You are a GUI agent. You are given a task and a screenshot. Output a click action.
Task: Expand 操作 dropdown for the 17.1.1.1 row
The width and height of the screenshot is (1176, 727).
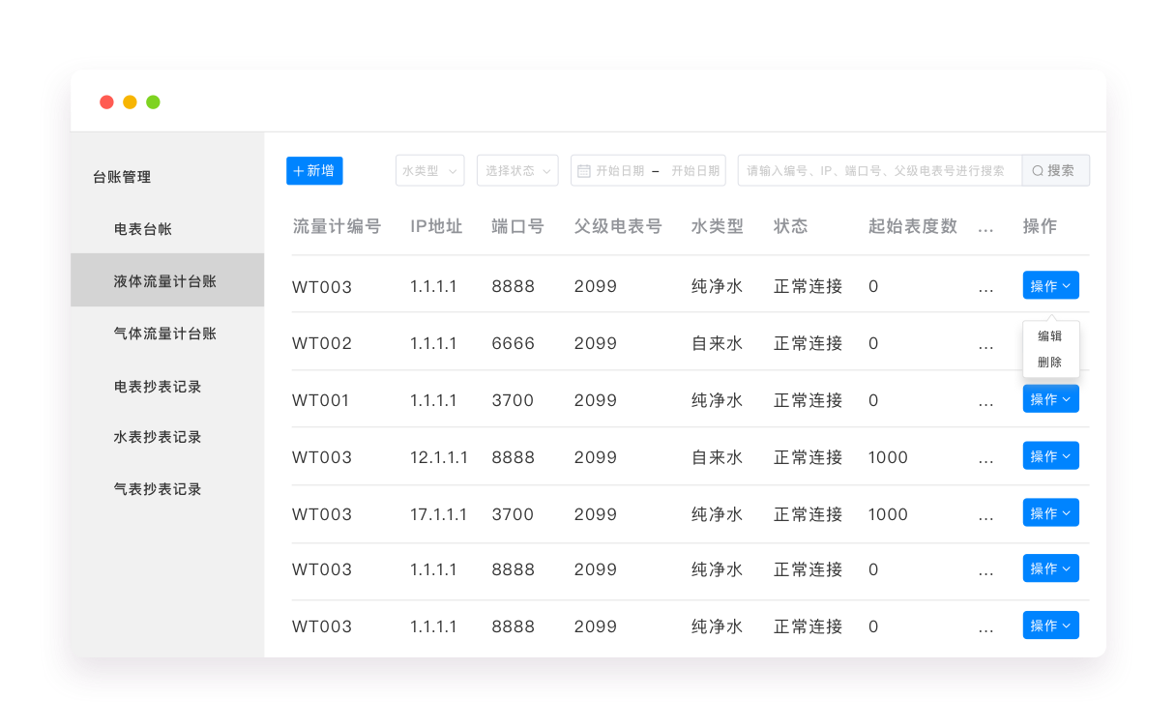[x=1050, y=513]
